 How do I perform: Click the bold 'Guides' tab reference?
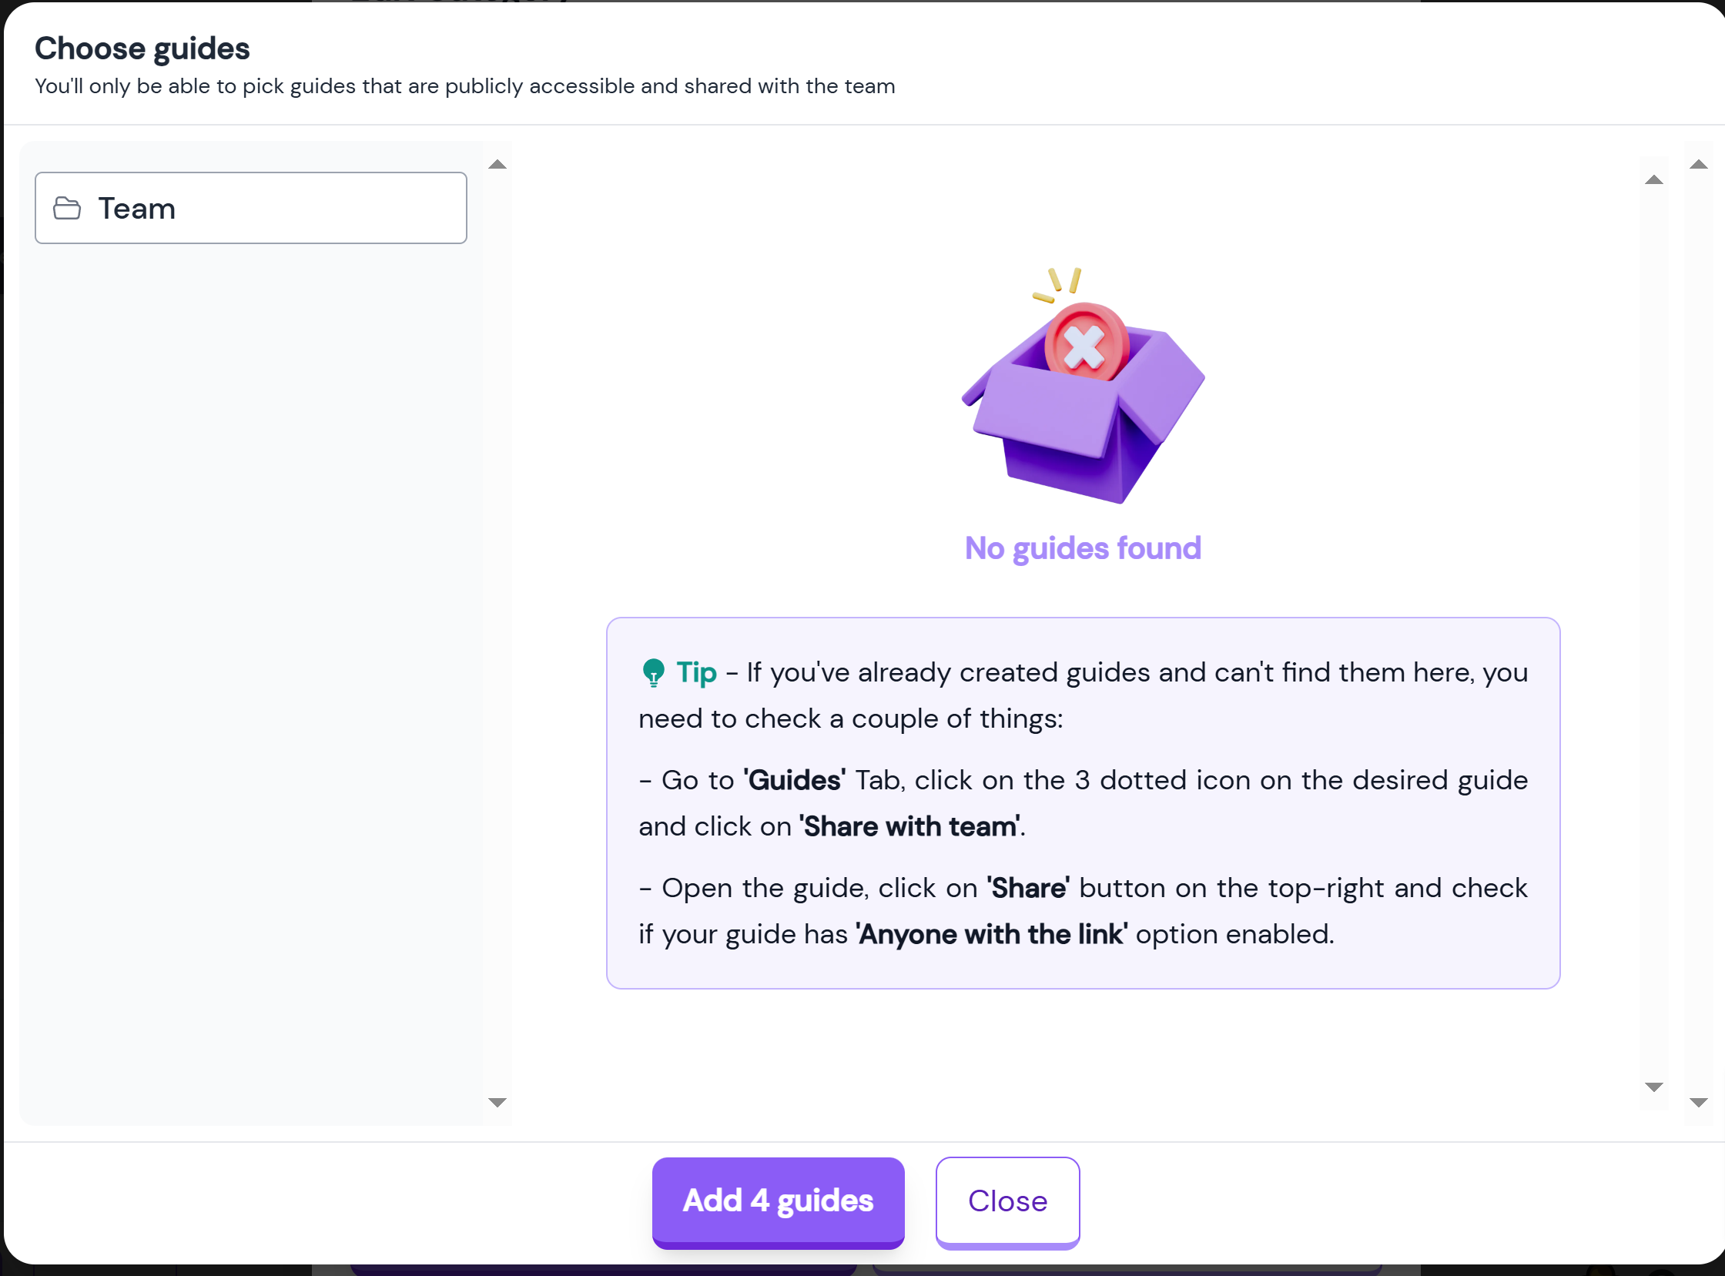click(x=794, y=780)
